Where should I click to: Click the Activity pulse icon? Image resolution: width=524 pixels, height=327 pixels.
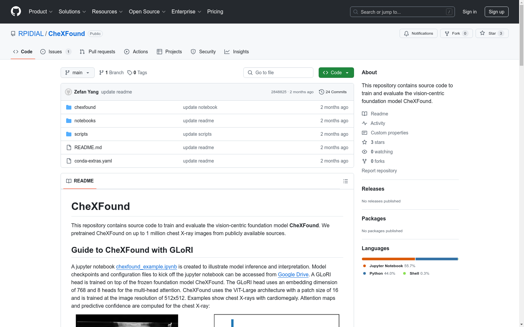[365, 123]
